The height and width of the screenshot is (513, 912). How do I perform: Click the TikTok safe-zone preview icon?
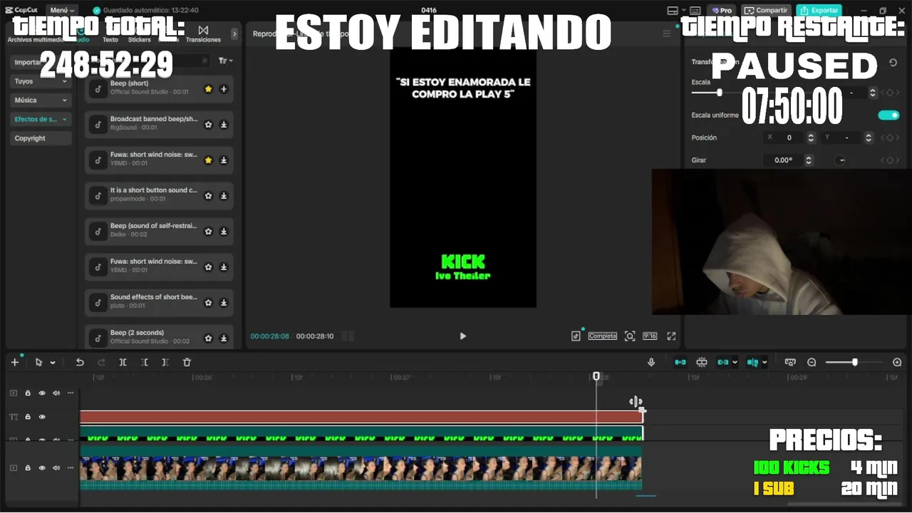tap(576, 336)
